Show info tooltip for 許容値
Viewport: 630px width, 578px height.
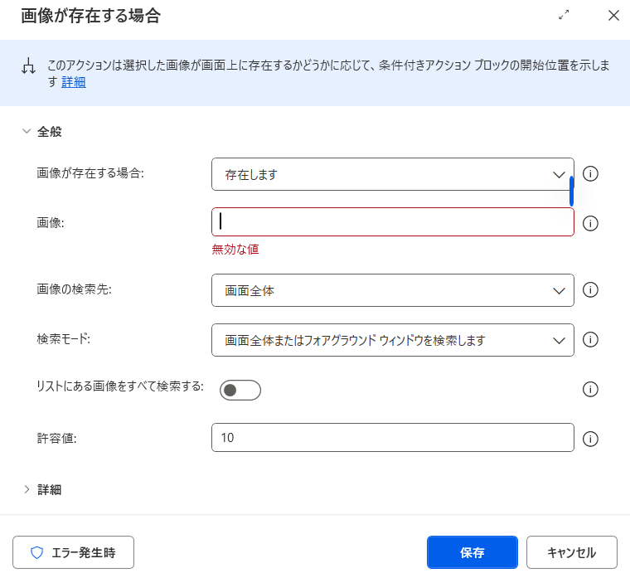[591, 439]
